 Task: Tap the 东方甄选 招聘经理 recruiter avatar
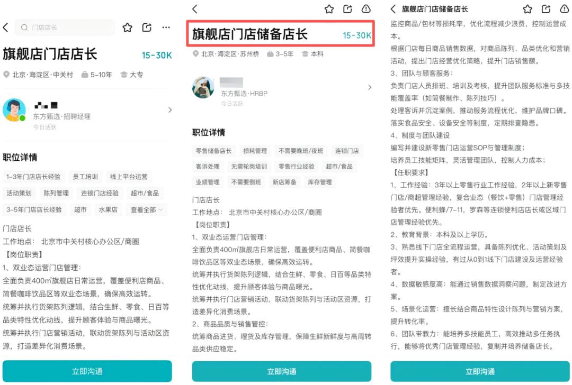point(14,110)
